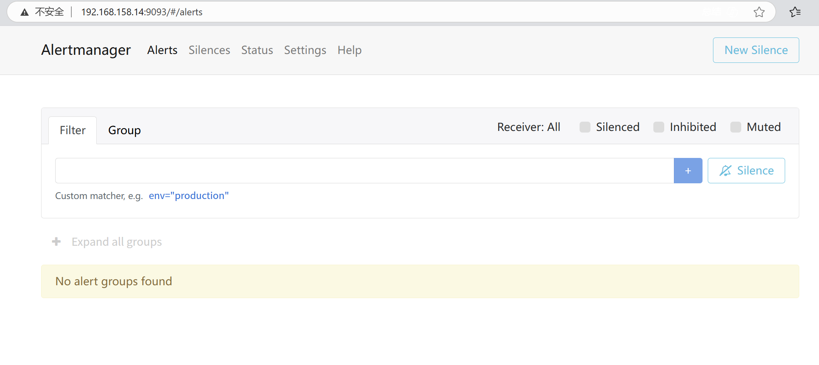
Task: Open the browser favorites list icon
Action: pyautogui.click(x=795, y=12)
